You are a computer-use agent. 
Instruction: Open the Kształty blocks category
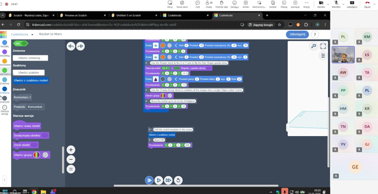[x=4, y=42]
